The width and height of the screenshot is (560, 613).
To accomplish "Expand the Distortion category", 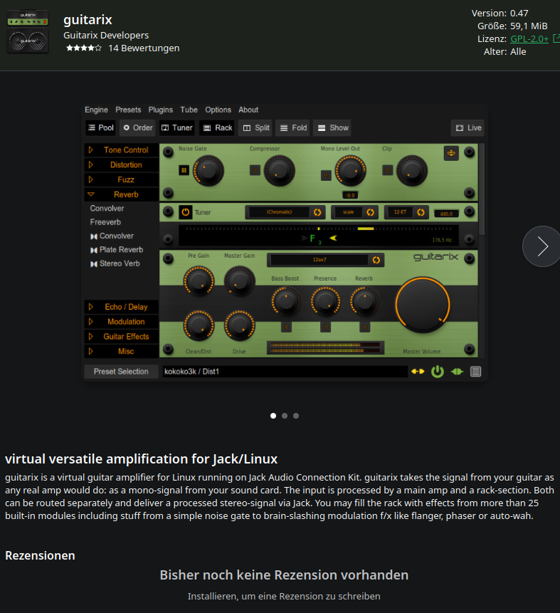I will coord(122,165).
